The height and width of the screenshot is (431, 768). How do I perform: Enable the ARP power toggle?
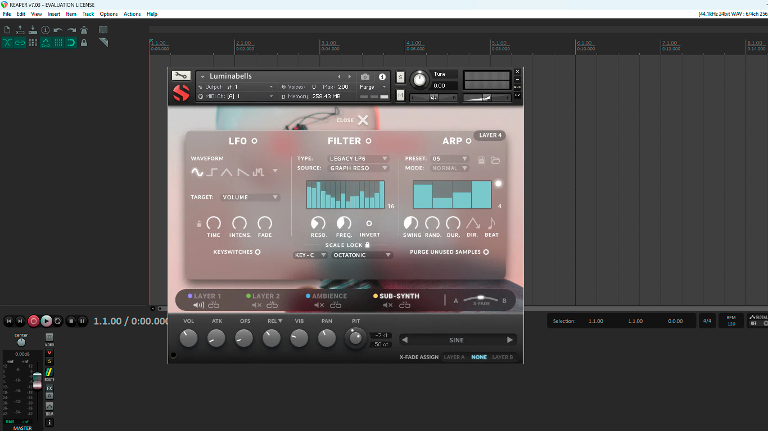pos(468,141)
